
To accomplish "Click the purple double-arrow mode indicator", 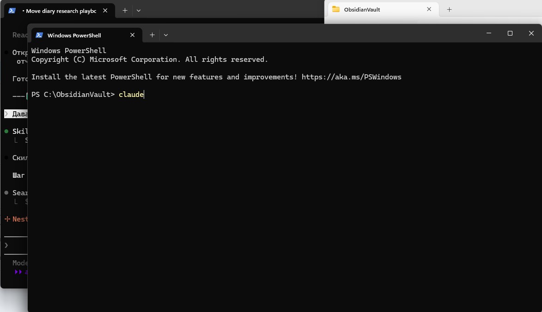I will (x=18, y=272).
